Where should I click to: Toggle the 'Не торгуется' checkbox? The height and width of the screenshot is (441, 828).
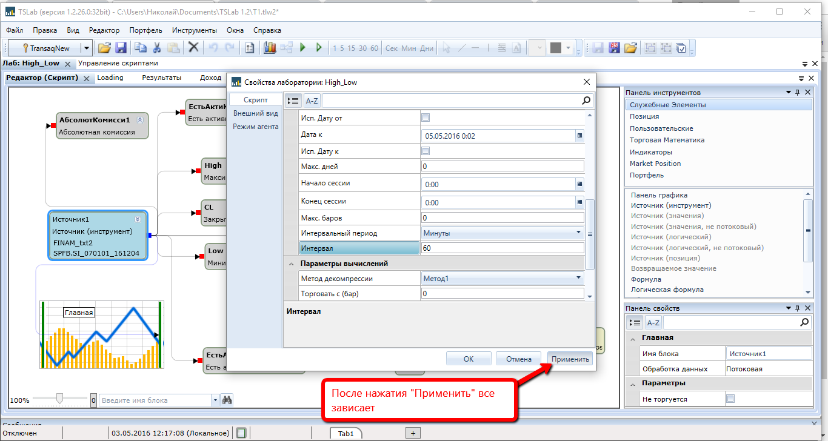(x=730, y=399)
